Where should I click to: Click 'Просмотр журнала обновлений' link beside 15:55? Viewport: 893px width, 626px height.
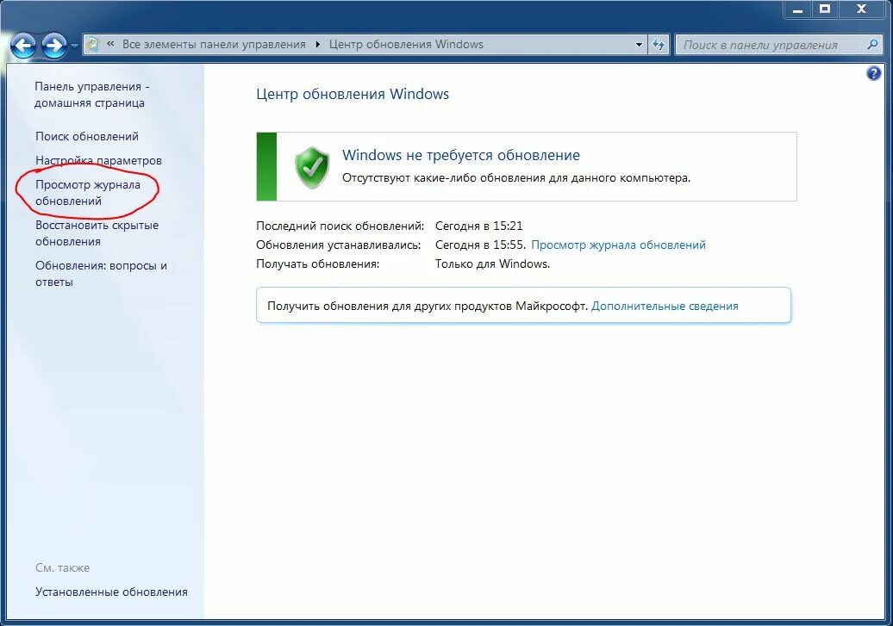(x=618, y=245)
